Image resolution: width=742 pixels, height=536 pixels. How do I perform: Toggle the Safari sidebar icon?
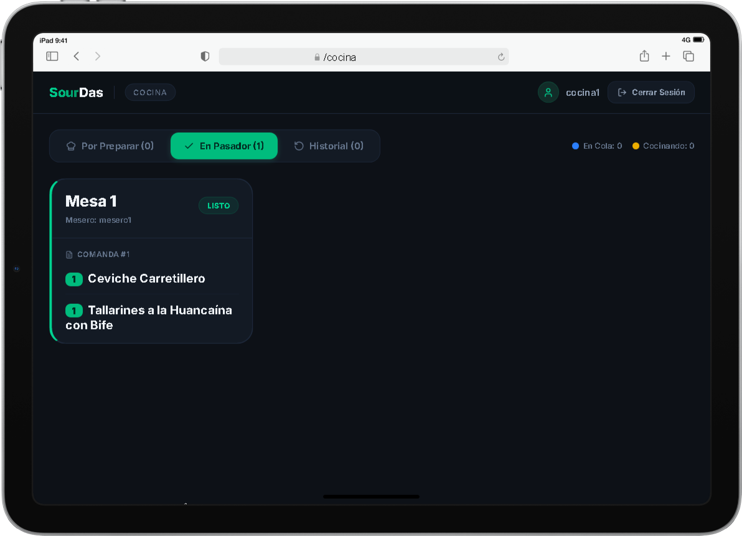click(52, 56)
